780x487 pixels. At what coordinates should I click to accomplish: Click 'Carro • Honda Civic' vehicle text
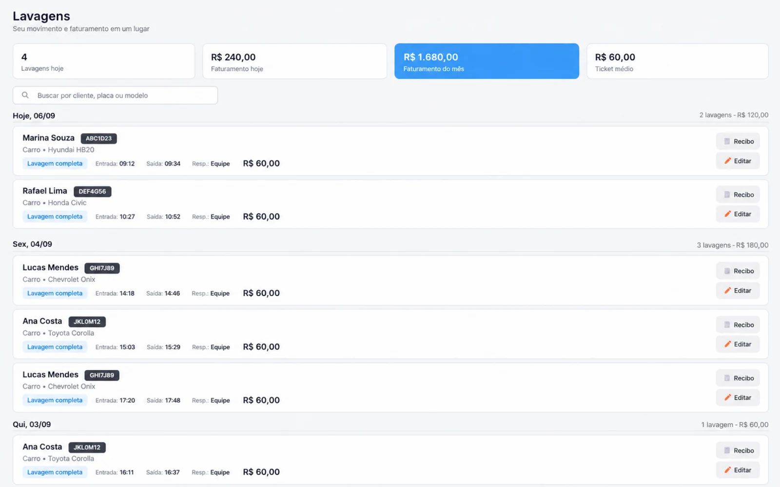pyautogui.click(x=55, y=203)
